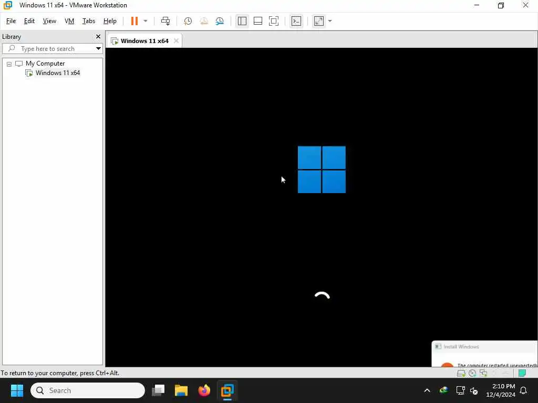Viewport: 538px width, 403px height.
Task: Minimize the VMware Workstation window
Action: [x=477, y=5]
